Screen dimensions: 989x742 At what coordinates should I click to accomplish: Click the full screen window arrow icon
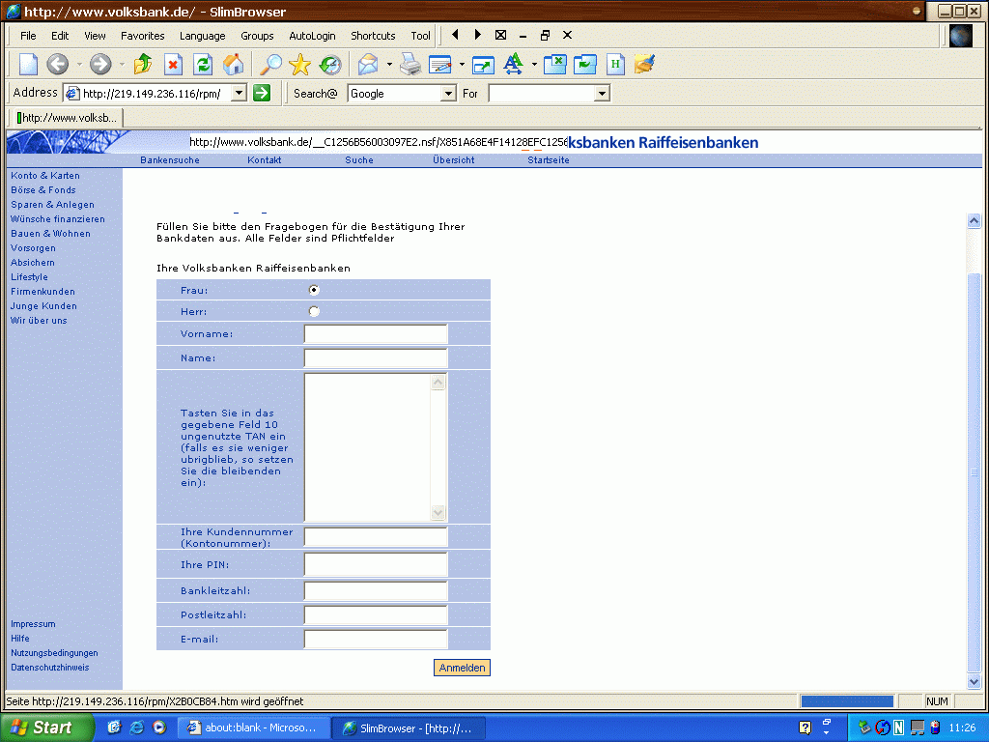483,64
